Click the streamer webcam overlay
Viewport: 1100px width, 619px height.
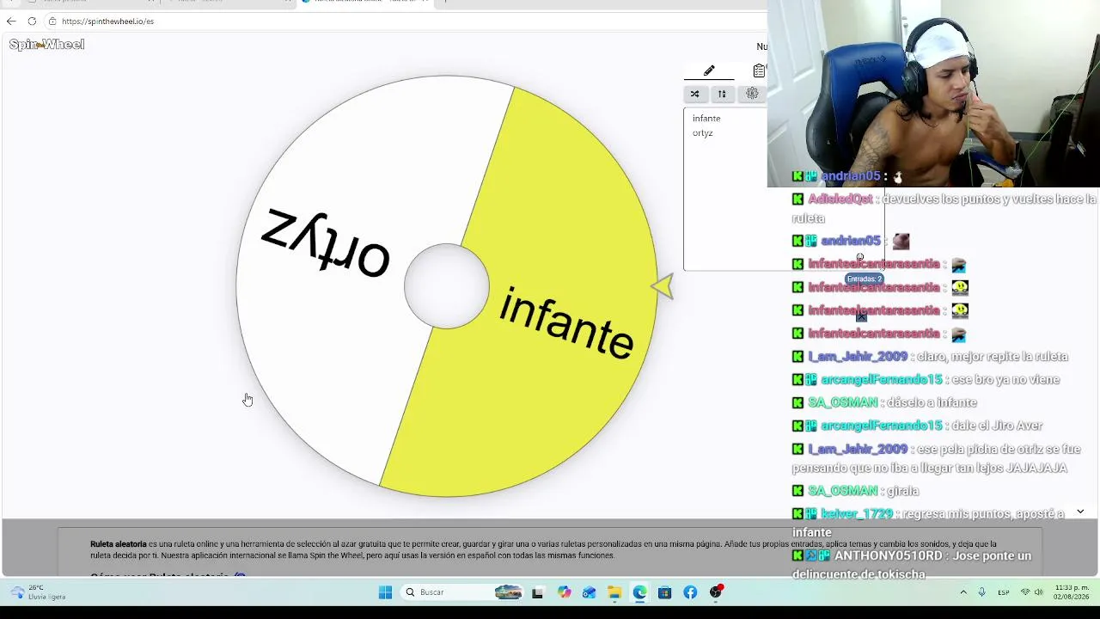pyautogui.click(x=933, y=93)
